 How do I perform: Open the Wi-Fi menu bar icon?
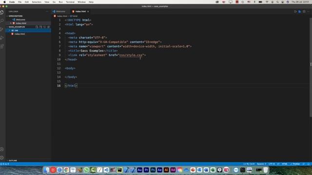[267, 2]
